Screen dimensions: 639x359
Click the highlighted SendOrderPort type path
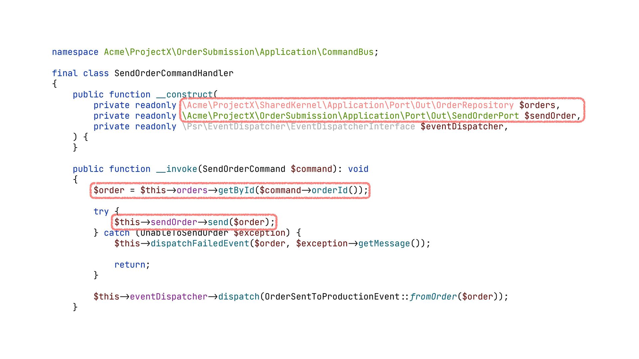pyautogui.click(x=351, y=116)
